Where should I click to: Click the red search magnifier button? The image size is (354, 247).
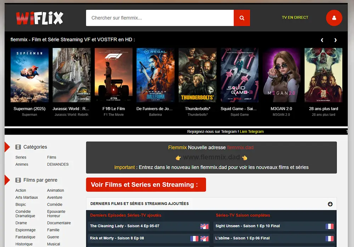tap(242, 18)
